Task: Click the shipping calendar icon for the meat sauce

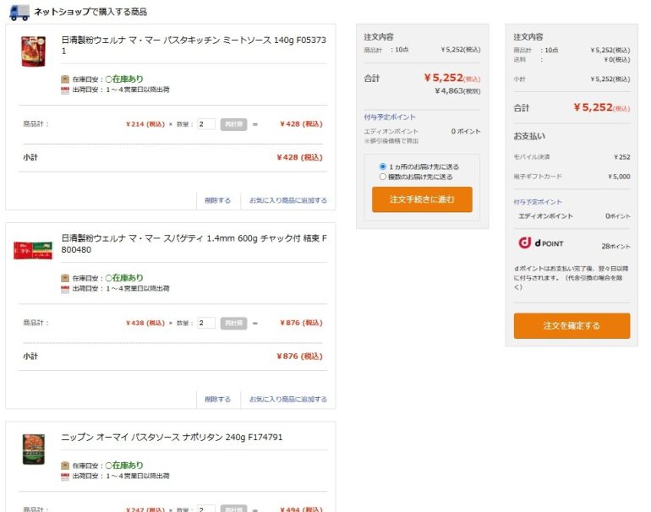Action: tap(65, 90)
